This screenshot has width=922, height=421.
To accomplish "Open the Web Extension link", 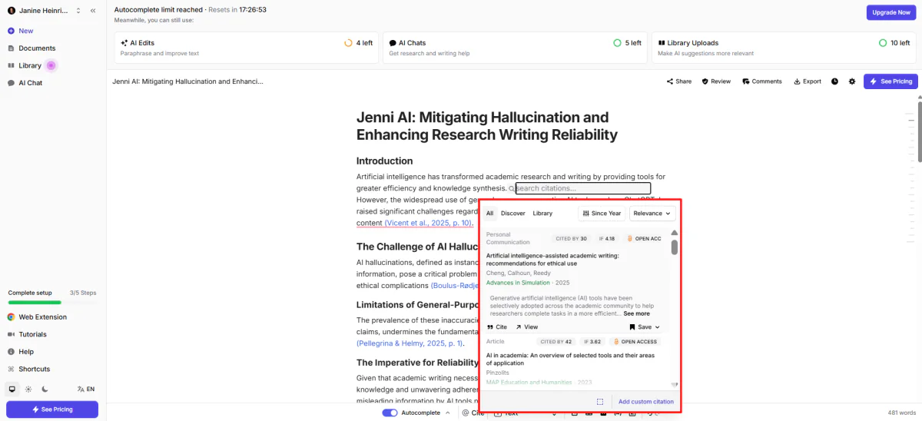I will pyautogui.click(x=42, y=317).
